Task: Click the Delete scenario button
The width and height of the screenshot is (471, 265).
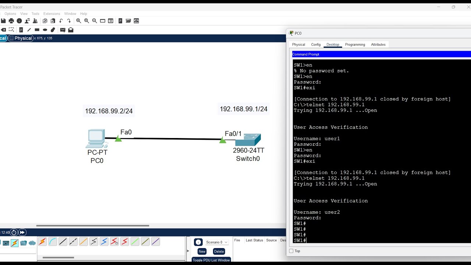Action: [219, 251]
